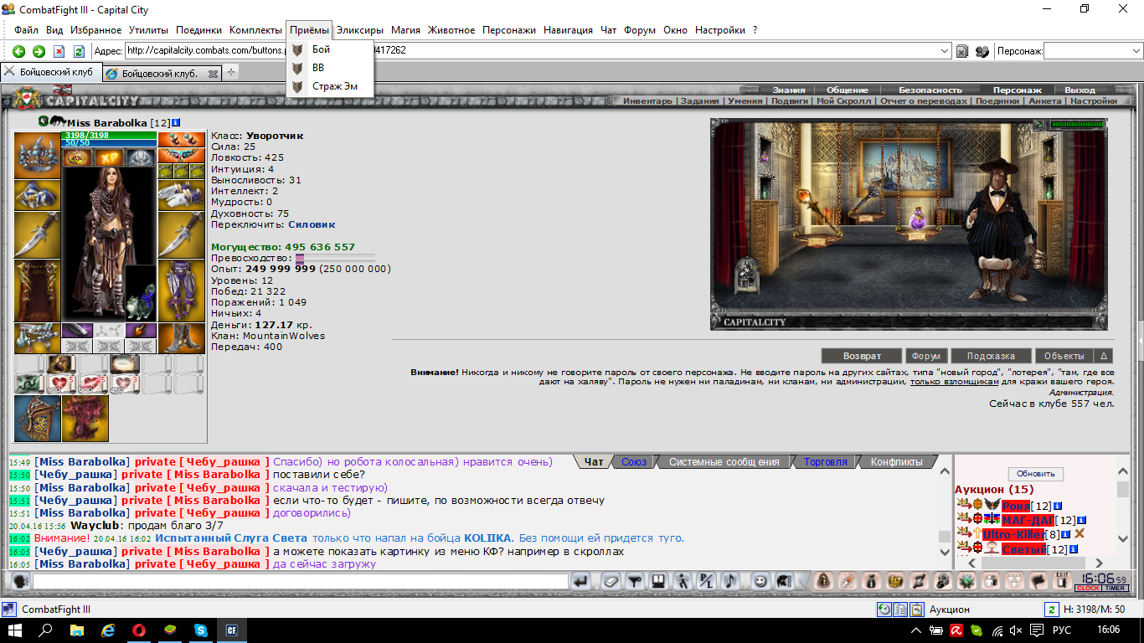Viewport: 1144px width, 643px height.
Task: Open the Задания link
Action: click(x=699, y=100)
